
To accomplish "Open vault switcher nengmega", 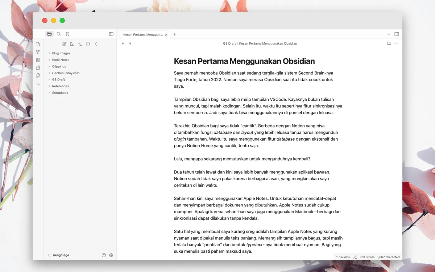I will pyautogui.click(x=58, y=255).
